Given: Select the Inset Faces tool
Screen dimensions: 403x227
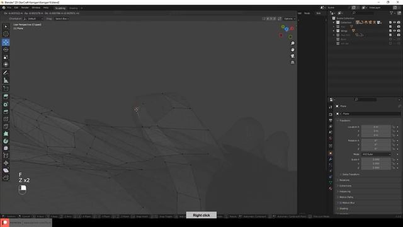Looking at the screenshot, I should [6, 104].
